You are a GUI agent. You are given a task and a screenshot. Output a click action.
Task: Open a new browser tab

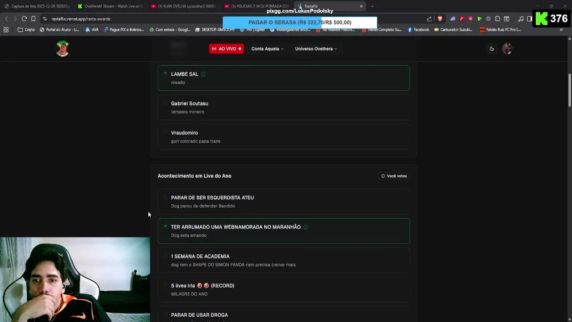click(372, 6)
